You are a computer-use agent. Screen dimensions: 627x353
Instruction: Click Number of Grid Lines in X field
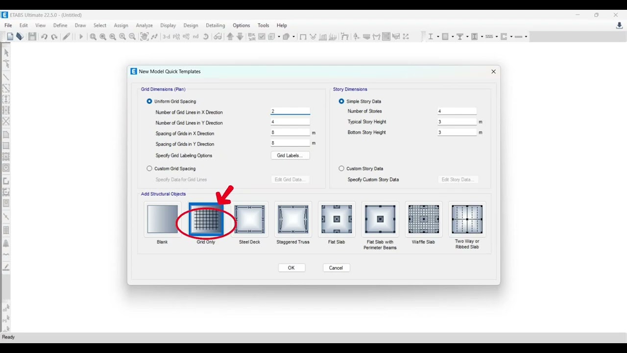pyautogui.click(x=290, y=112)
